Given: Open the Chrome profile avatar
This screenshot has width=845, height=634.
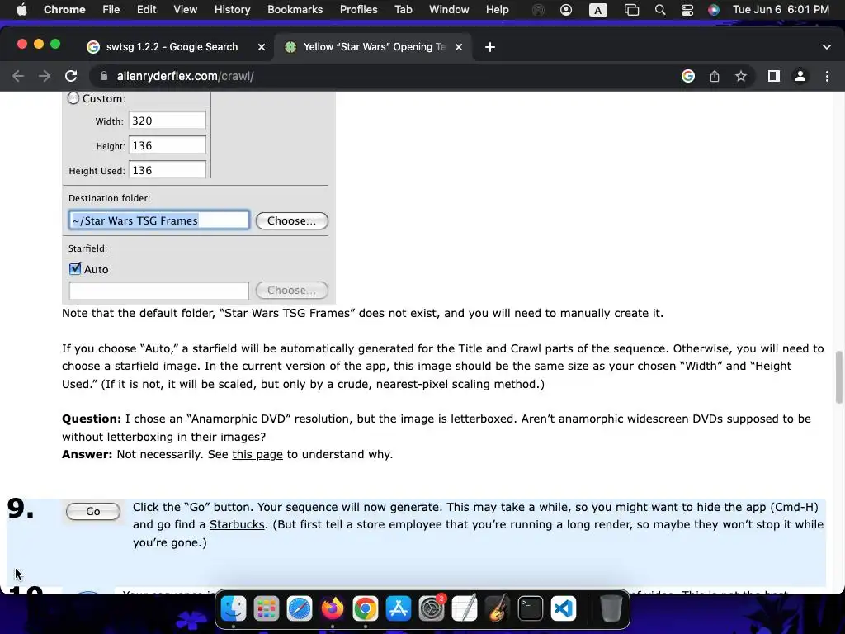Looking at the screenshot, I should (800, 76).
